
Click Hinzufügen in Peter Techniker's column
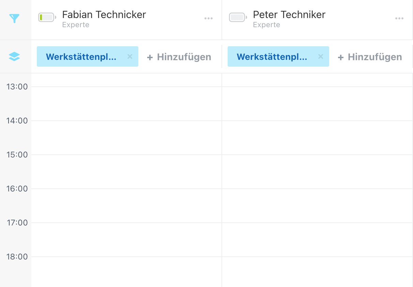click(x=370, y=57)
